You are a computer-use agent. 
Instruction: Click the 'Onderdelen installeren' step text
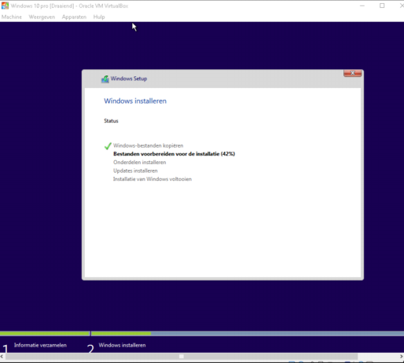[x=140, y=163]
